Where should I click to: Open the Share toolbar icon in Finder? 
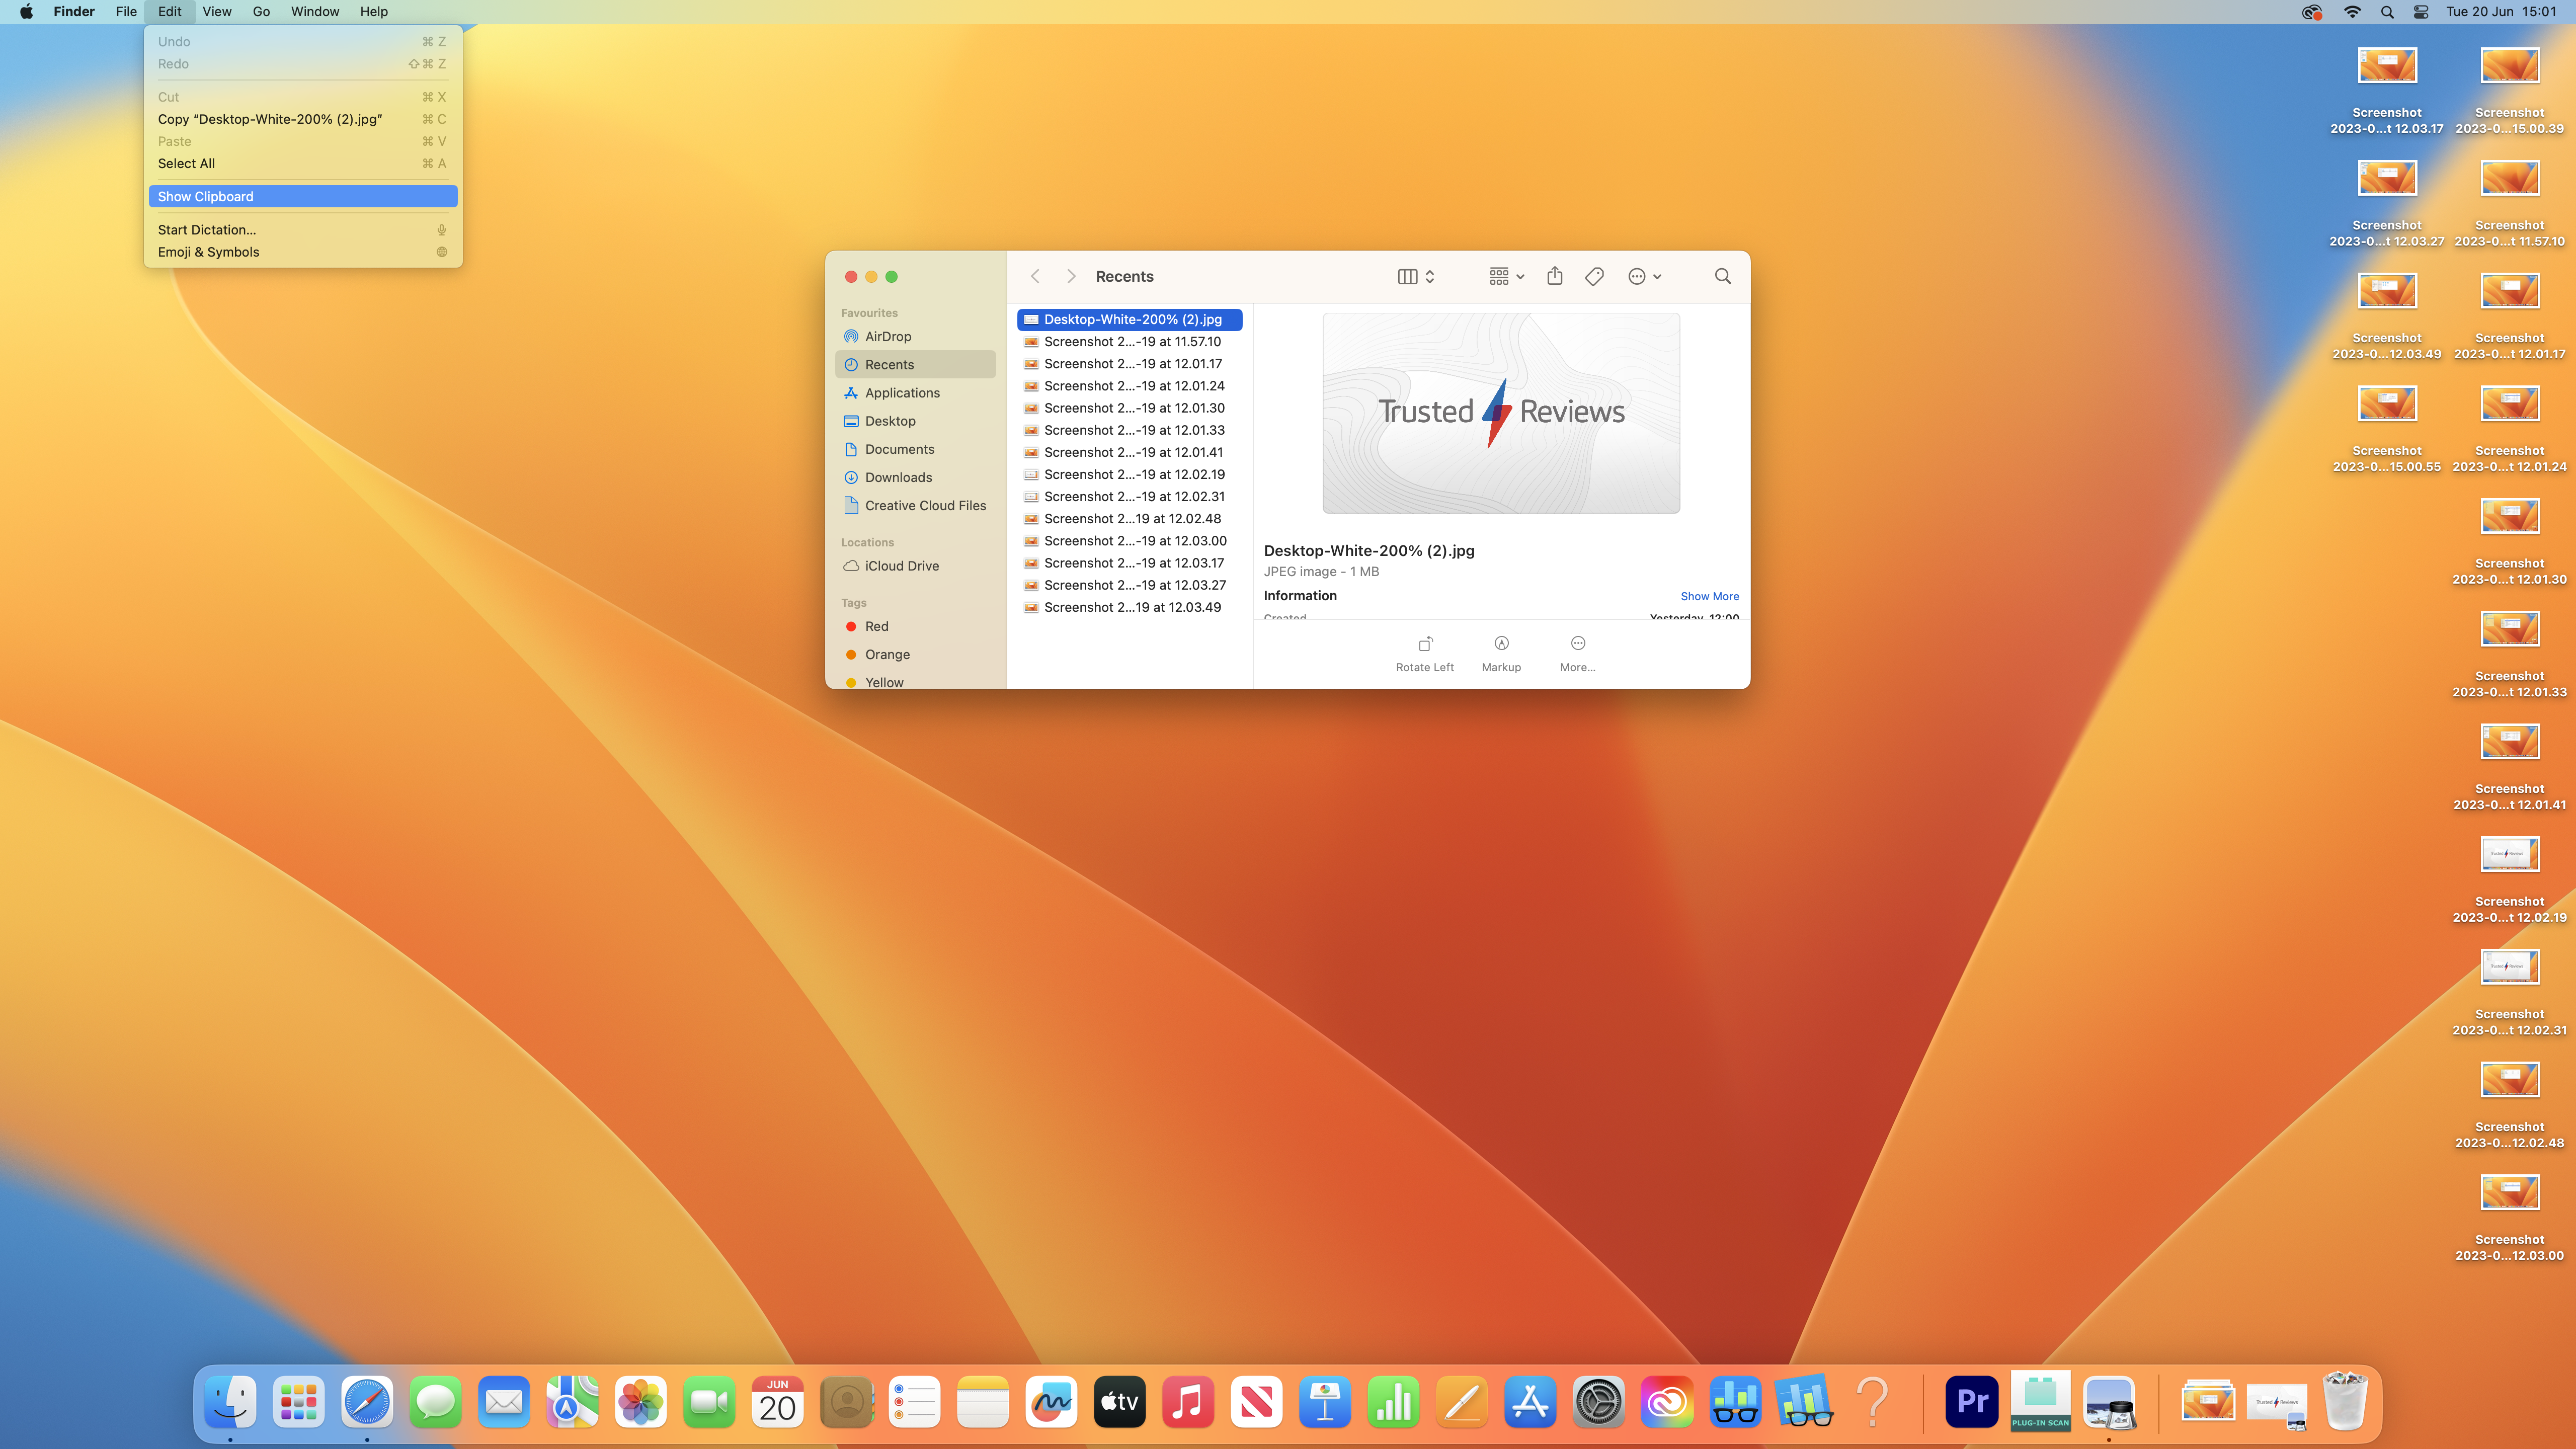tap(1554, 276)
